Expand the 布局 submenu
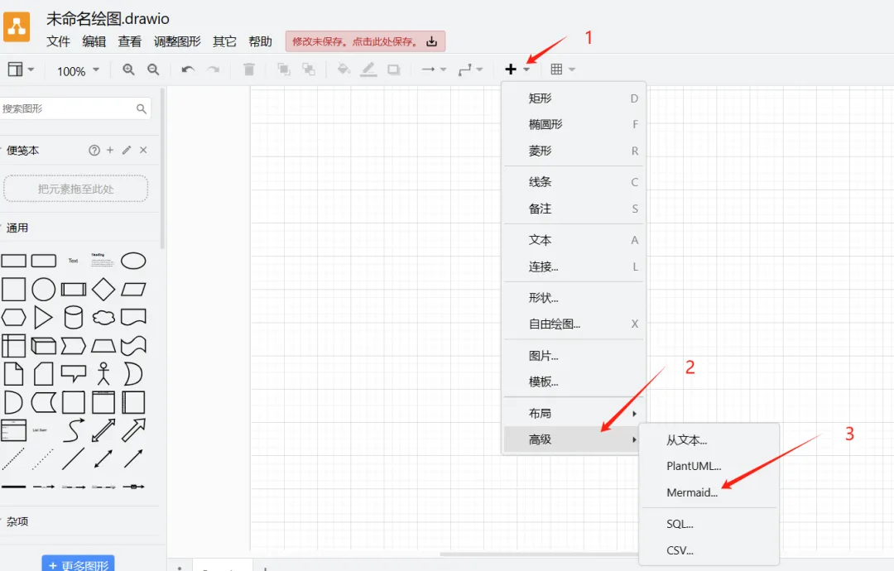This screenshot has width=894, height=571. point(573,413)
